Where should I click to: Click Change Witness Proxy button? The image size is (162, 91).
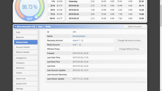click(130, 49)
